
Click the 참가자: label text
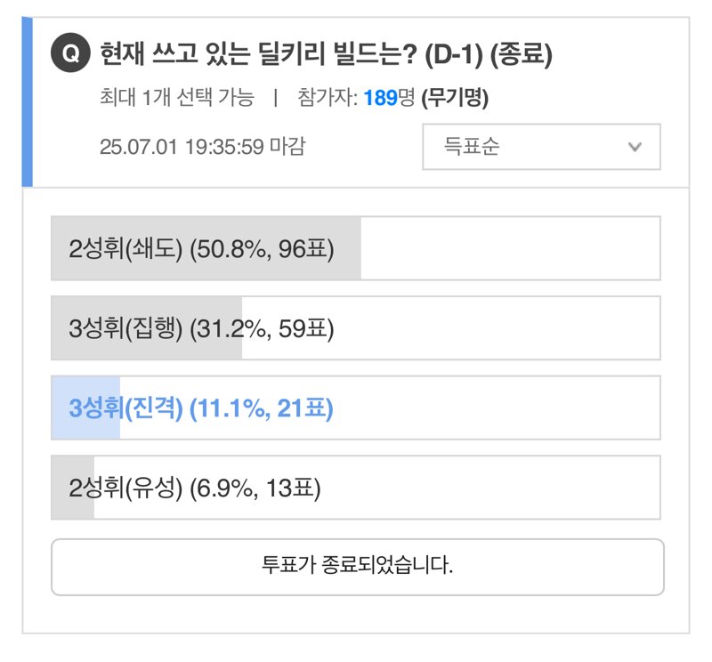(328, 98)
